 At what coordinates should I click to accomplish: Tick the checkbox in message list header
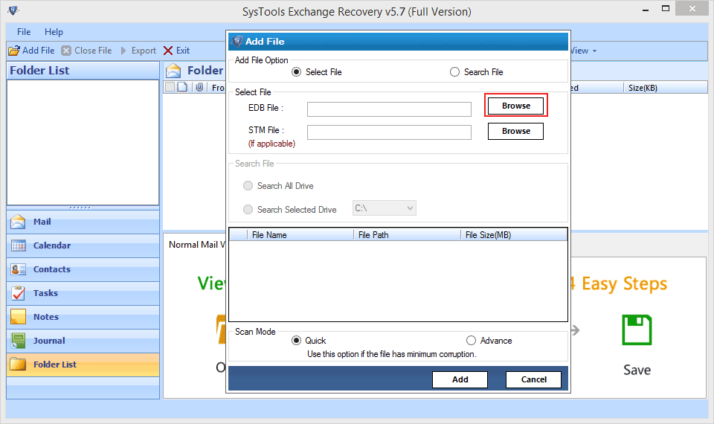[170, 88]
